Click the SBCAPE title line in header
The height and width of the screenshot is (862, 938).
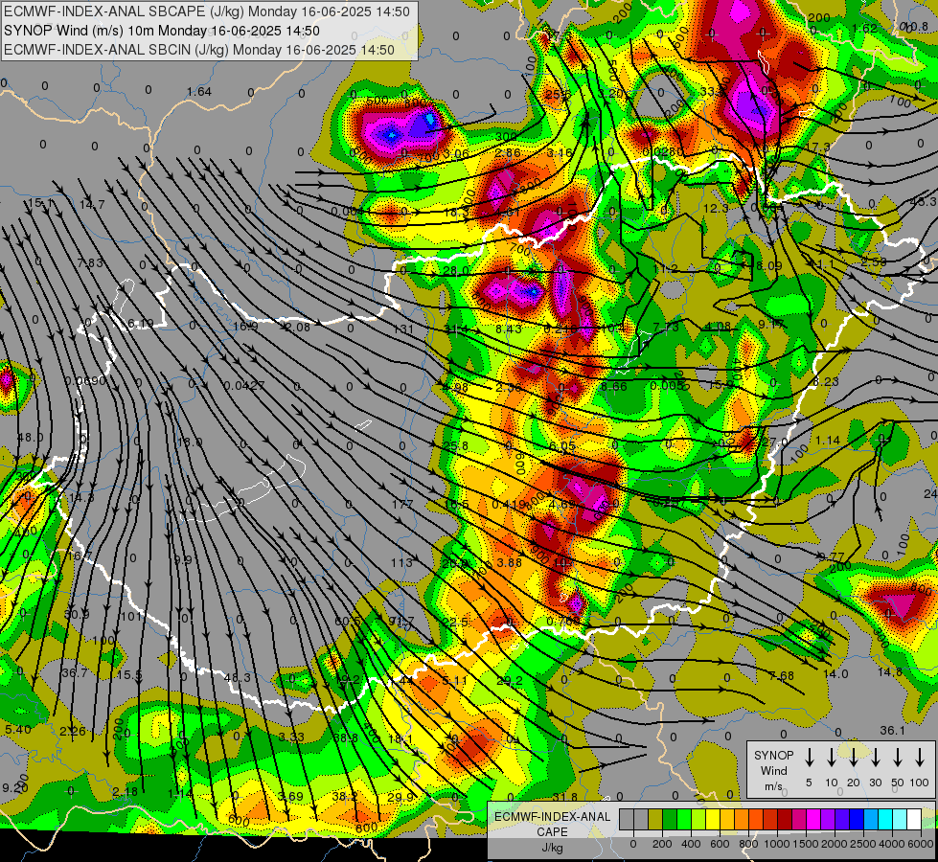click(x=207, y=11)
